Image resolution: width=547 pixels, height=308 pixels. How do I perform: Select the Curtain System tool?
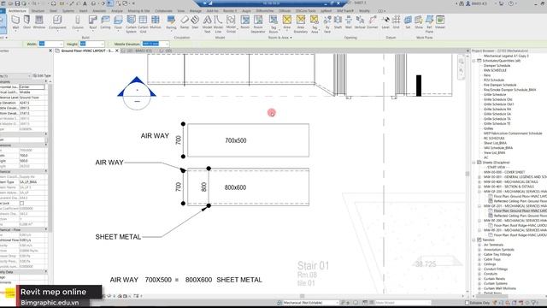[131, 24]
